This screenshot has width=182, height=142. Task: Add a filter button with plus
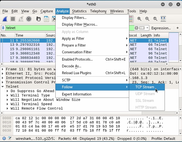[x=177, y=28]
